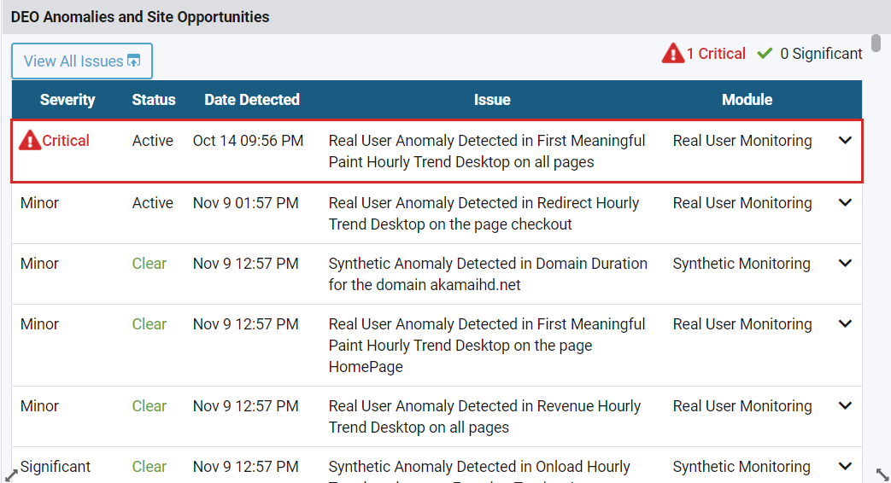Click the Oct 14 09:56 PM date cell
This screenshot has height=483, width=891.
tap(248, 141)
